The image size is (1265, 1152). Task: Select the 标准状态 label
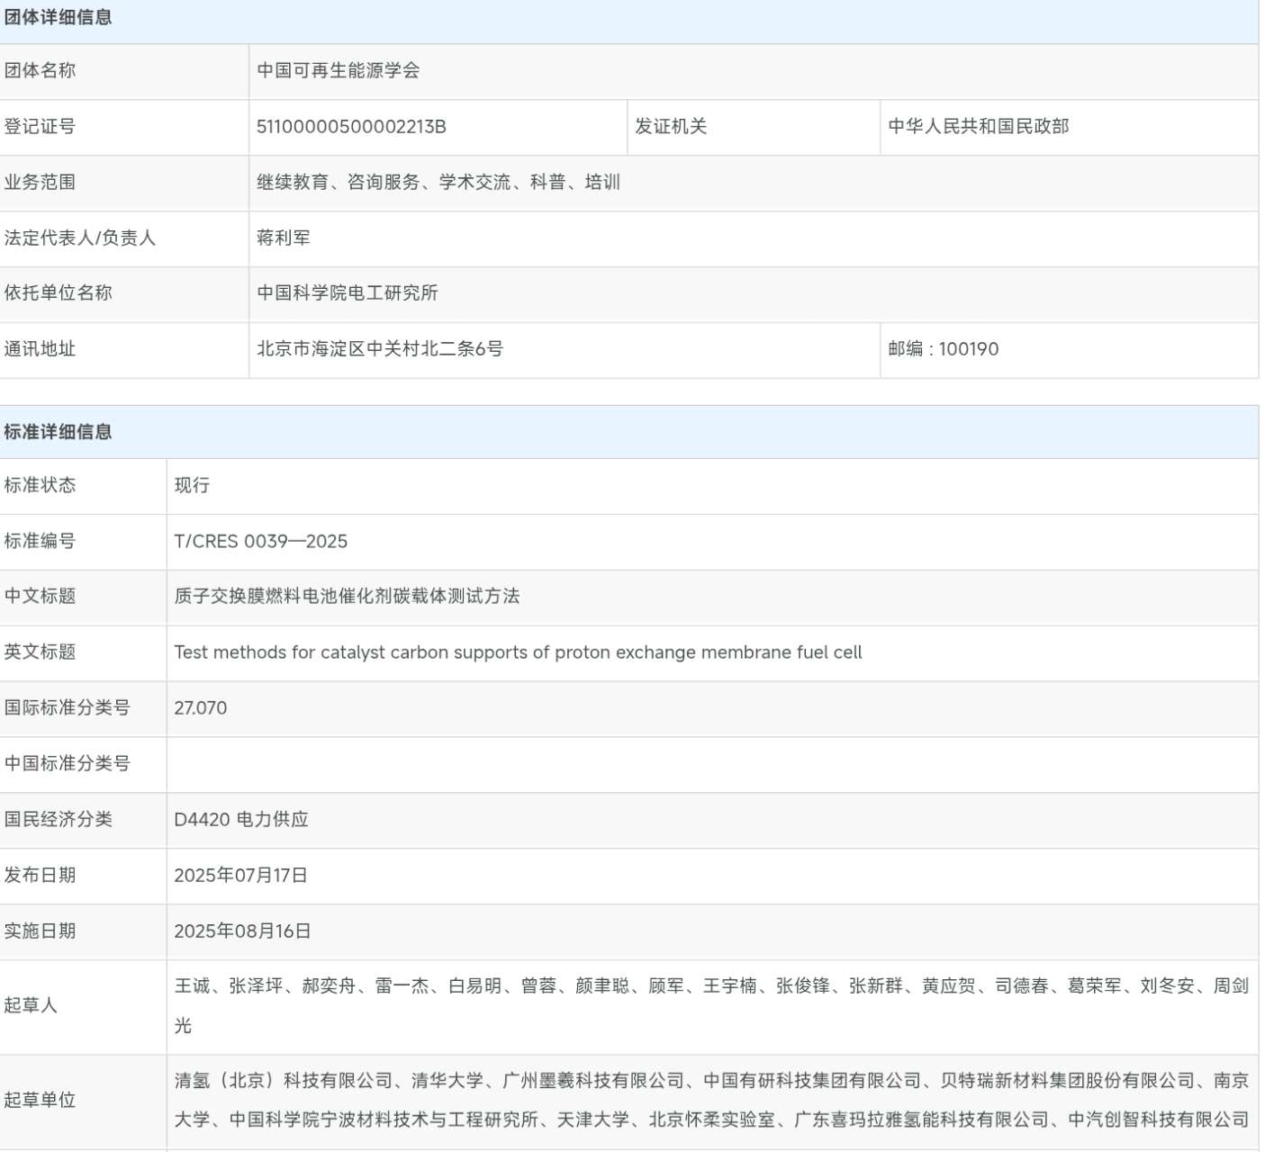click(40, 485)
